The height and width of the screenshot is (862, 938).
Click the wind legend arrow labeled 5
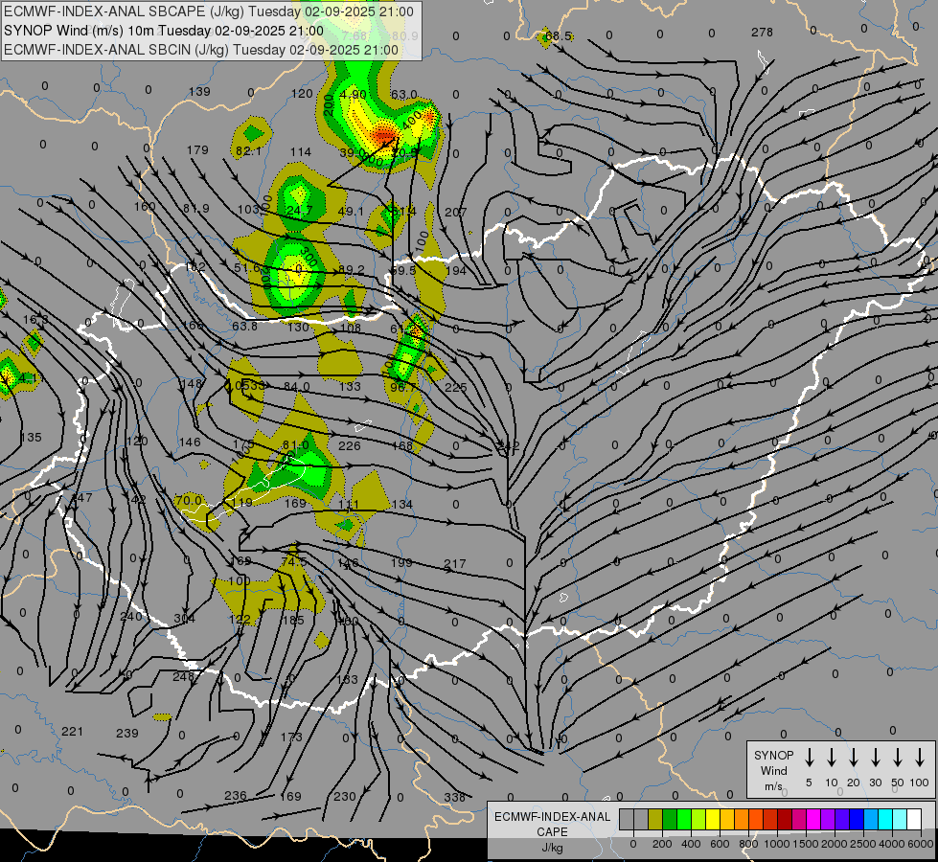(809, 758)
